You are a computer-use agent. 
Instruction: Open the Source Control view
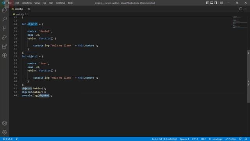[x=4, y=28]
